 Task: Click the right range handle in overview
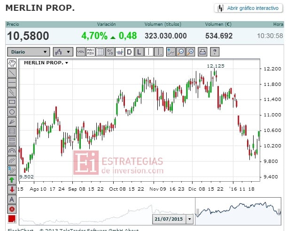(279, 212)
